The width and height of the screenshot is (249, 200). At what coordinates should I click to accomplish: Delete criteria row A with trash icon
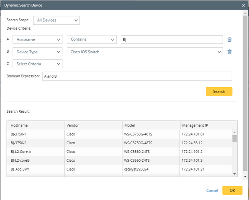tap(229, 39)
